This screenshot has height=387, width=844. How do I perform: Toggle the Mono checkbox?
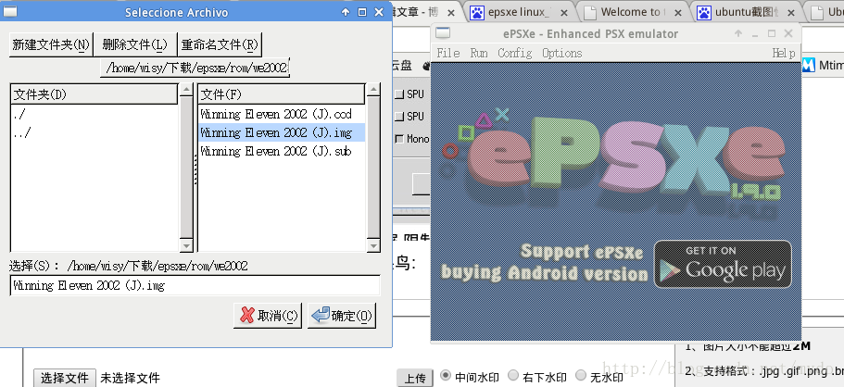(x=399, y=139)
